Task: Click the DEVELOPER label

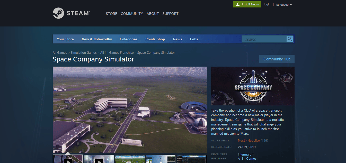Action: click(220, 155)
